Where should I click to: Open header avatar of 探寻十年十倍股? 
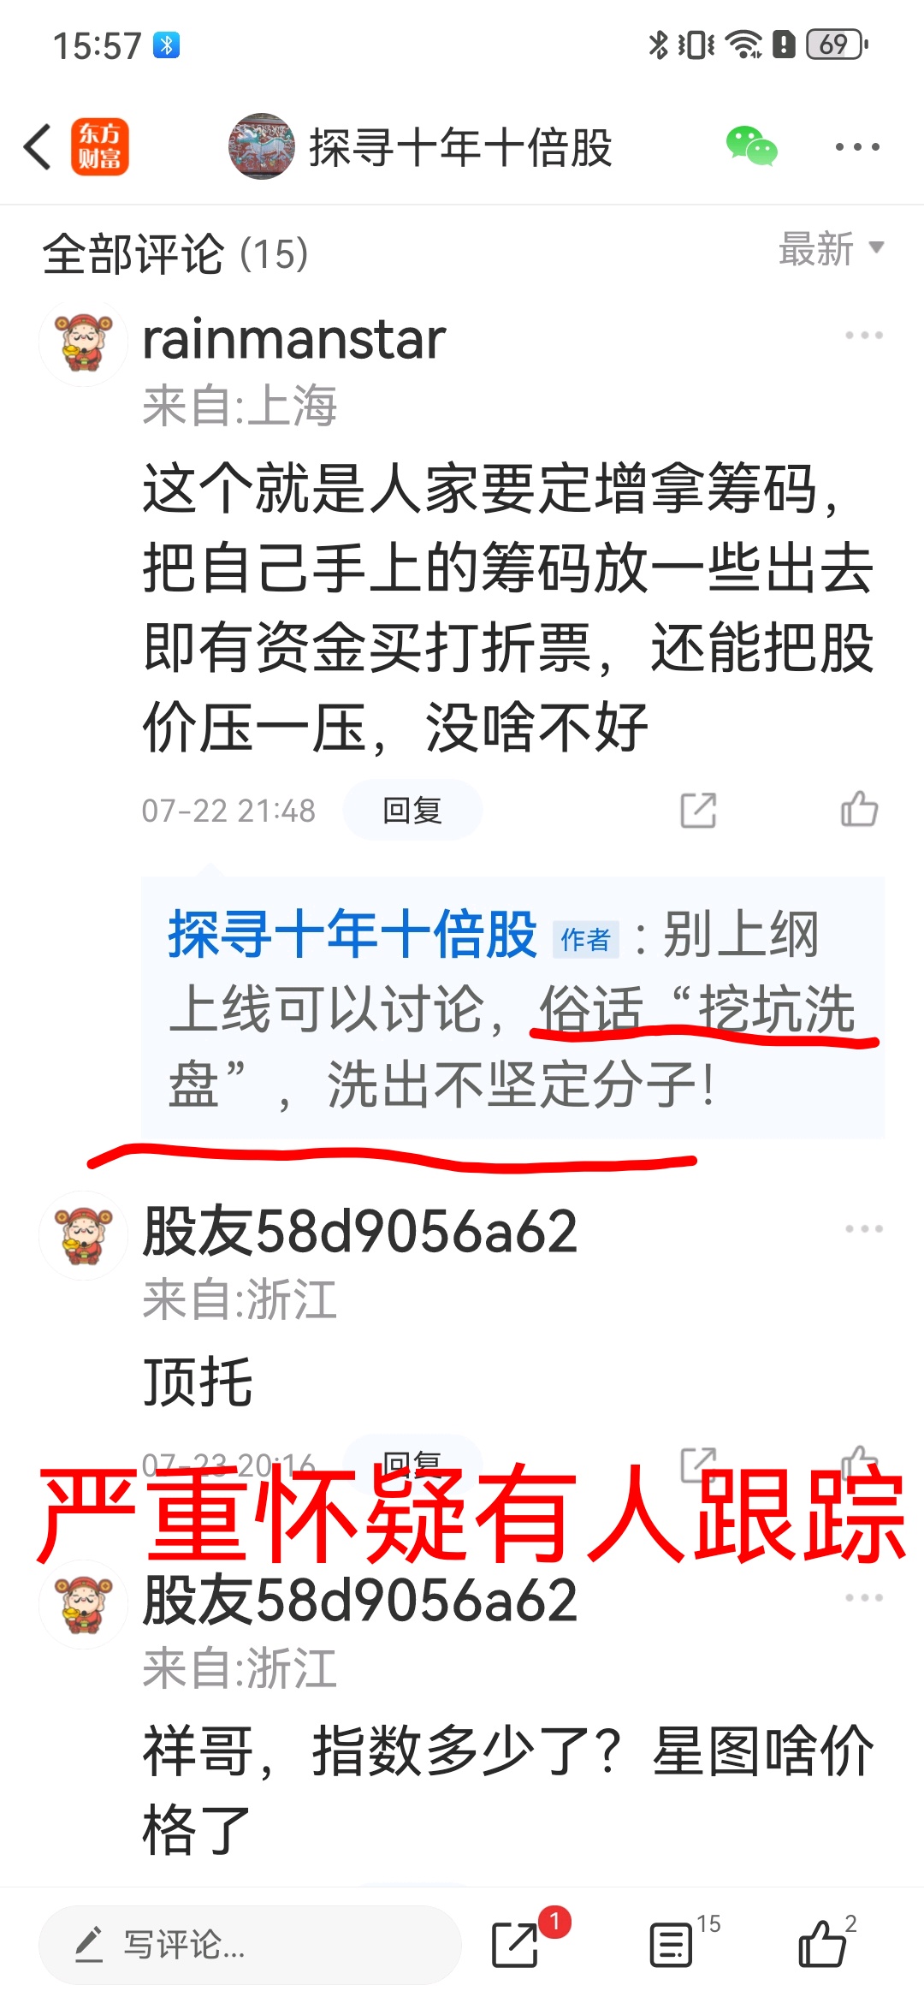(262, 146)
